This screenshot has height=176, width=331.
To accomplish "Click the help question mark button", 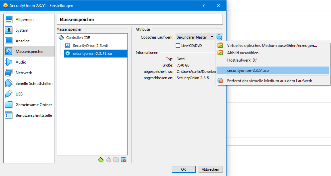I will (x=204, y=5).
